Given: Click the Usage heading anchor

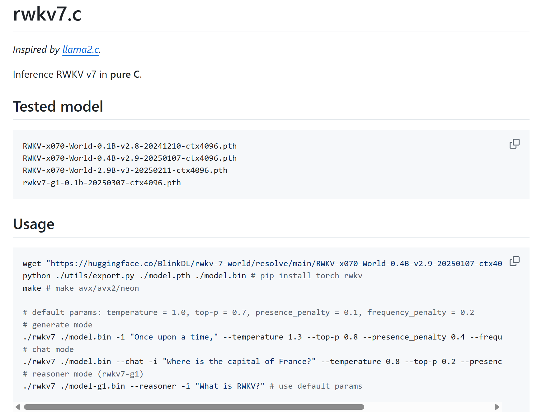Looking at the screenshot, I should coord(33,224).
